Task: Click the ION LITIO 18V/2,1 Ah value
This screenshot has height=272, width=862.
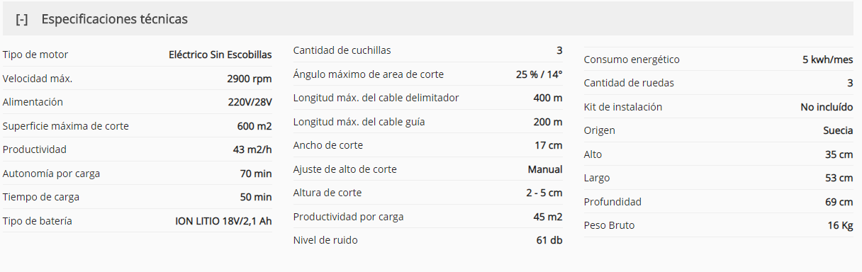Action: pyautogui.click(x=224, y=221)
